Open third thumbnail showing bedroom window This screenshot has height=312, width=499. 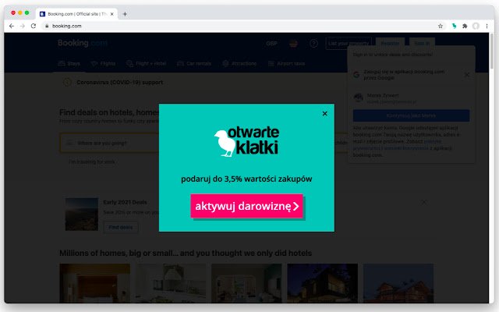coord(246,283)
